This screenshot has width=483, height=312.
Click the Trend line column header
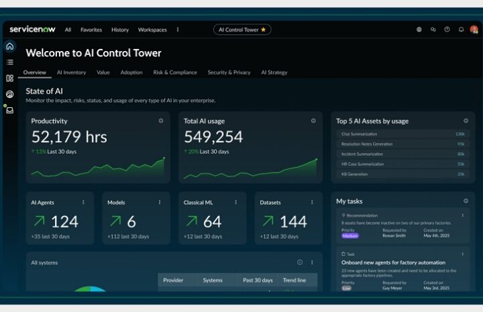click(x=294, y=280)
